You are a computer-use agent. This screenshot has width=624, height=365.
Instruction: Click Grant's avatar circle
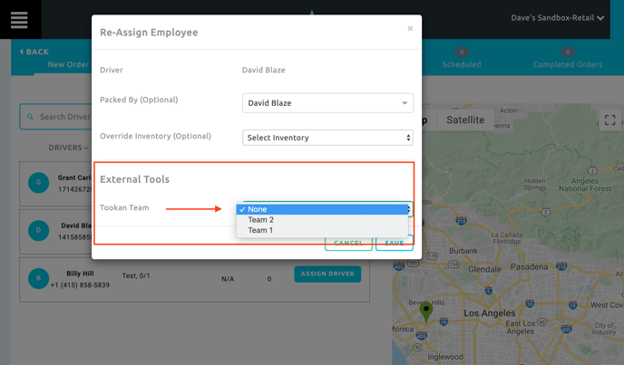39,183
